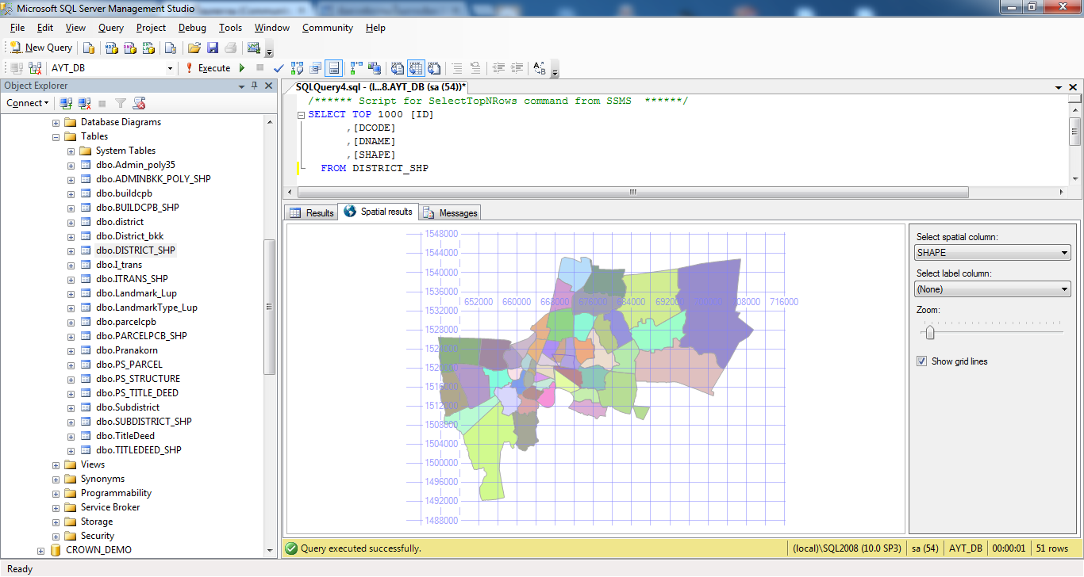Display the estimated execution plan
The height and width of the screenshot is (577, 1084).
[x=298, y=68]
